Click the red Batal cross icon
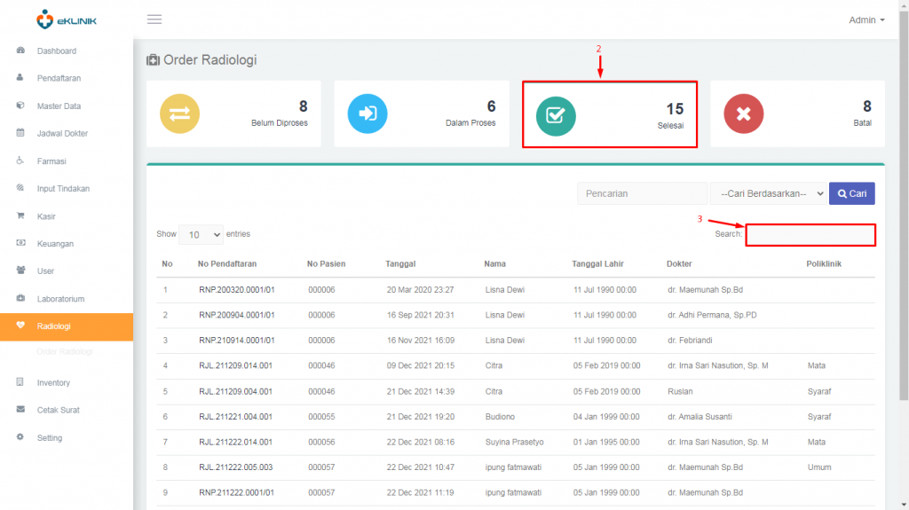909x510 pixels. point(744,114)
